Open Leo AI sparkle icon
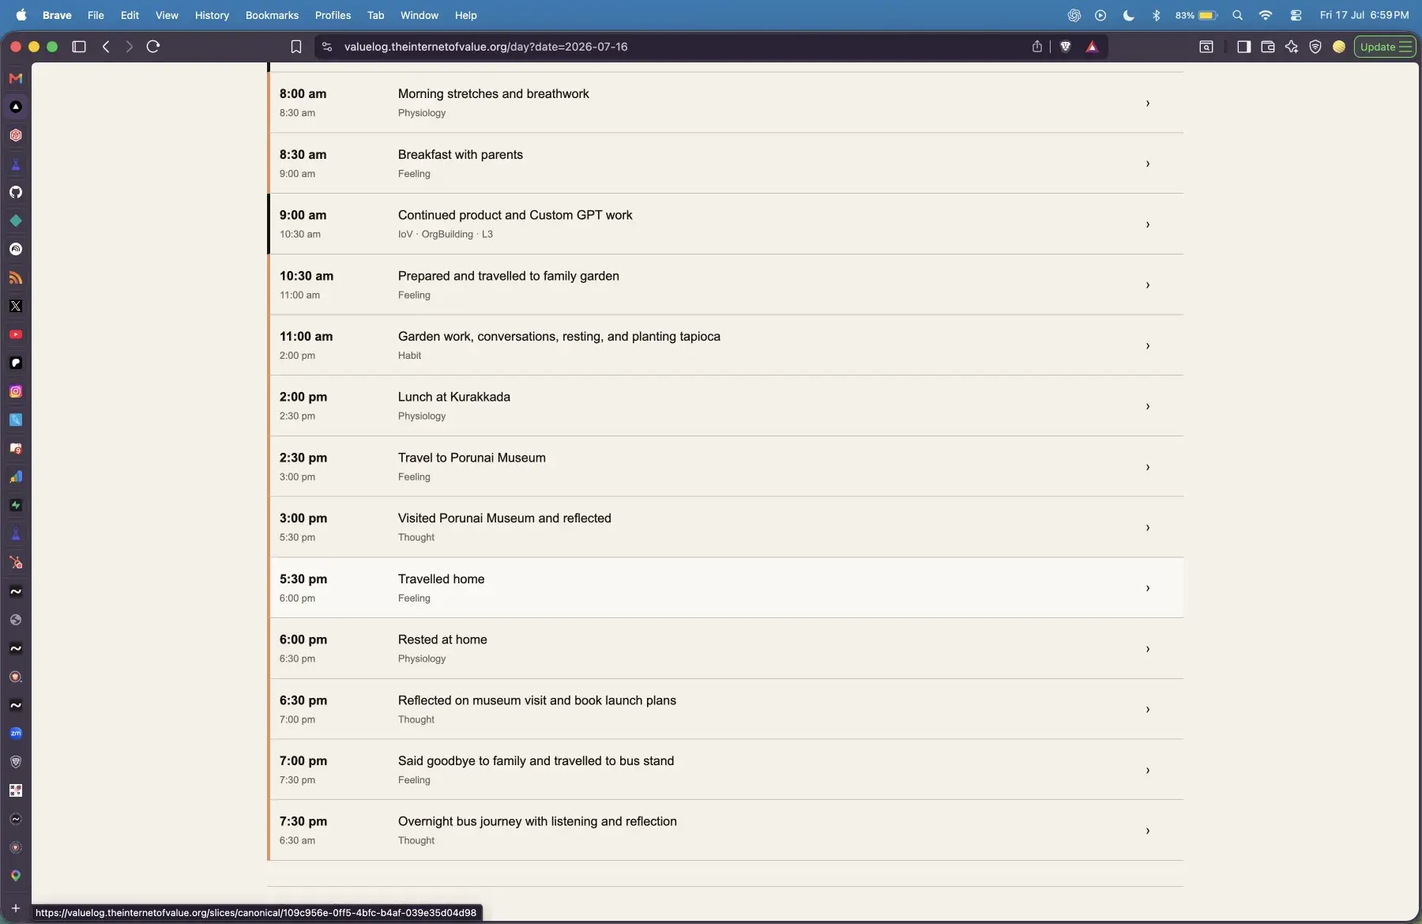This screenshot has height=924, width=1422. click(1292, 47)
